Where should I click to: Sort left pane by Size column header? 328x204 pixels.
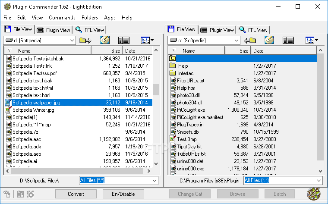(107, 50)
